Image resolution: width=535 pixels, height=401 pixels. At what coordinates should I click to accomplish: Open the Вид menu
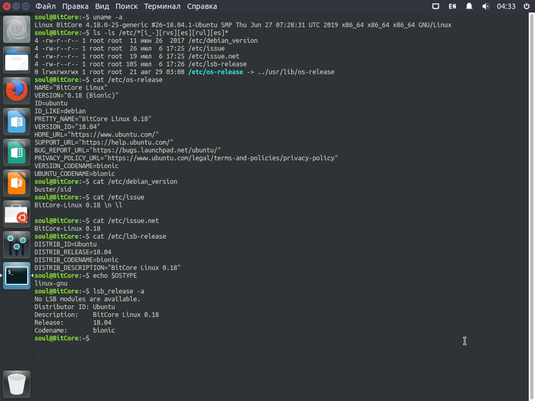point(102,6)
